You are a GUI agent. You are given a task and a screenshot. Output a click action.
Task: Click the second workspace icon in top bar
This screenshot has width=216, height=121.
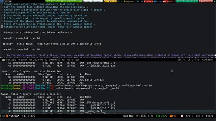click(6, 1)
